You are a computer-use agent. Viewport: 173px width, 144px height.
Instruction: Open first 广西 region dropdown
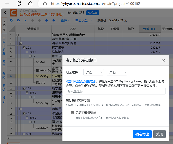click(94, 72)
